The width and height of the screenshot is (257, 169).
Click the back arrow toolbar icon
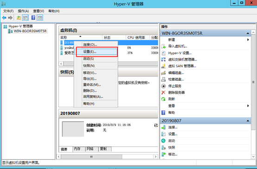pyautogui.click(x=4, y=18)
